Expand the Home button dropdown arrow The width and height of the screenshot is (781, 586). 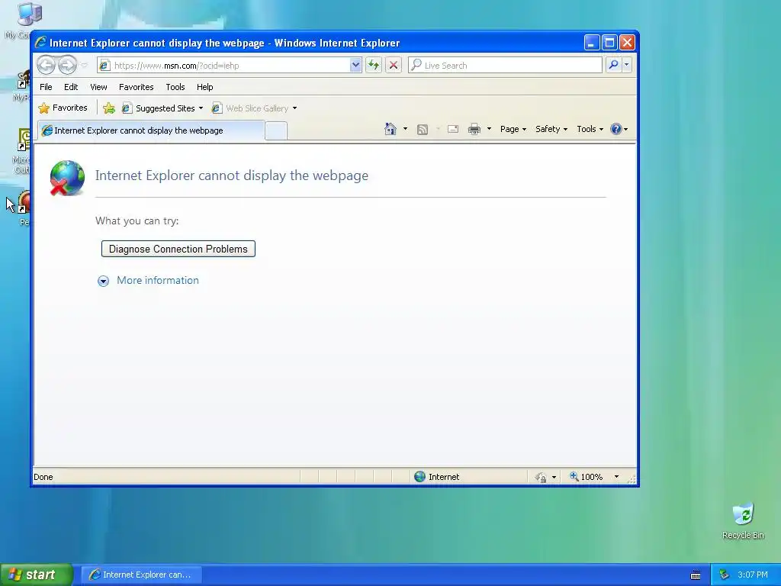[x=405, y=129]
